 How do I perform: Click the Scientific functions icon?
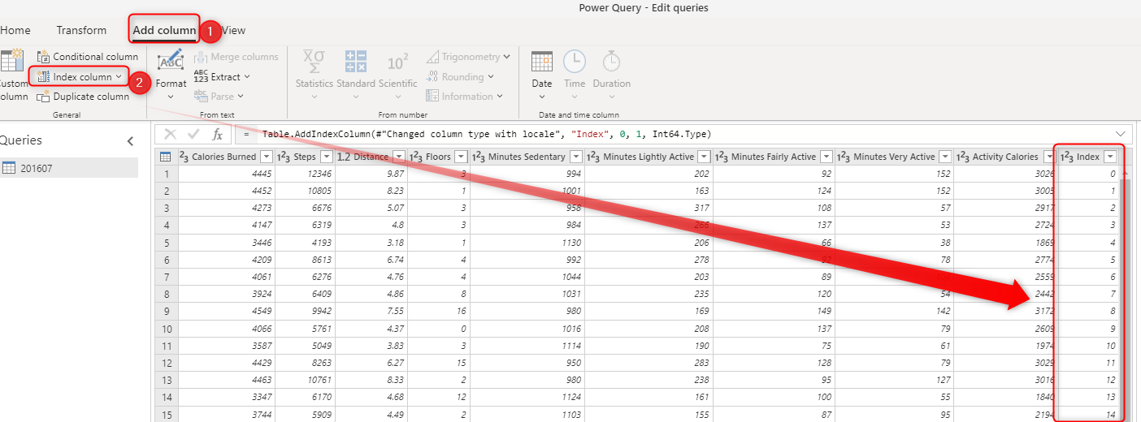(x=397, y=62)
